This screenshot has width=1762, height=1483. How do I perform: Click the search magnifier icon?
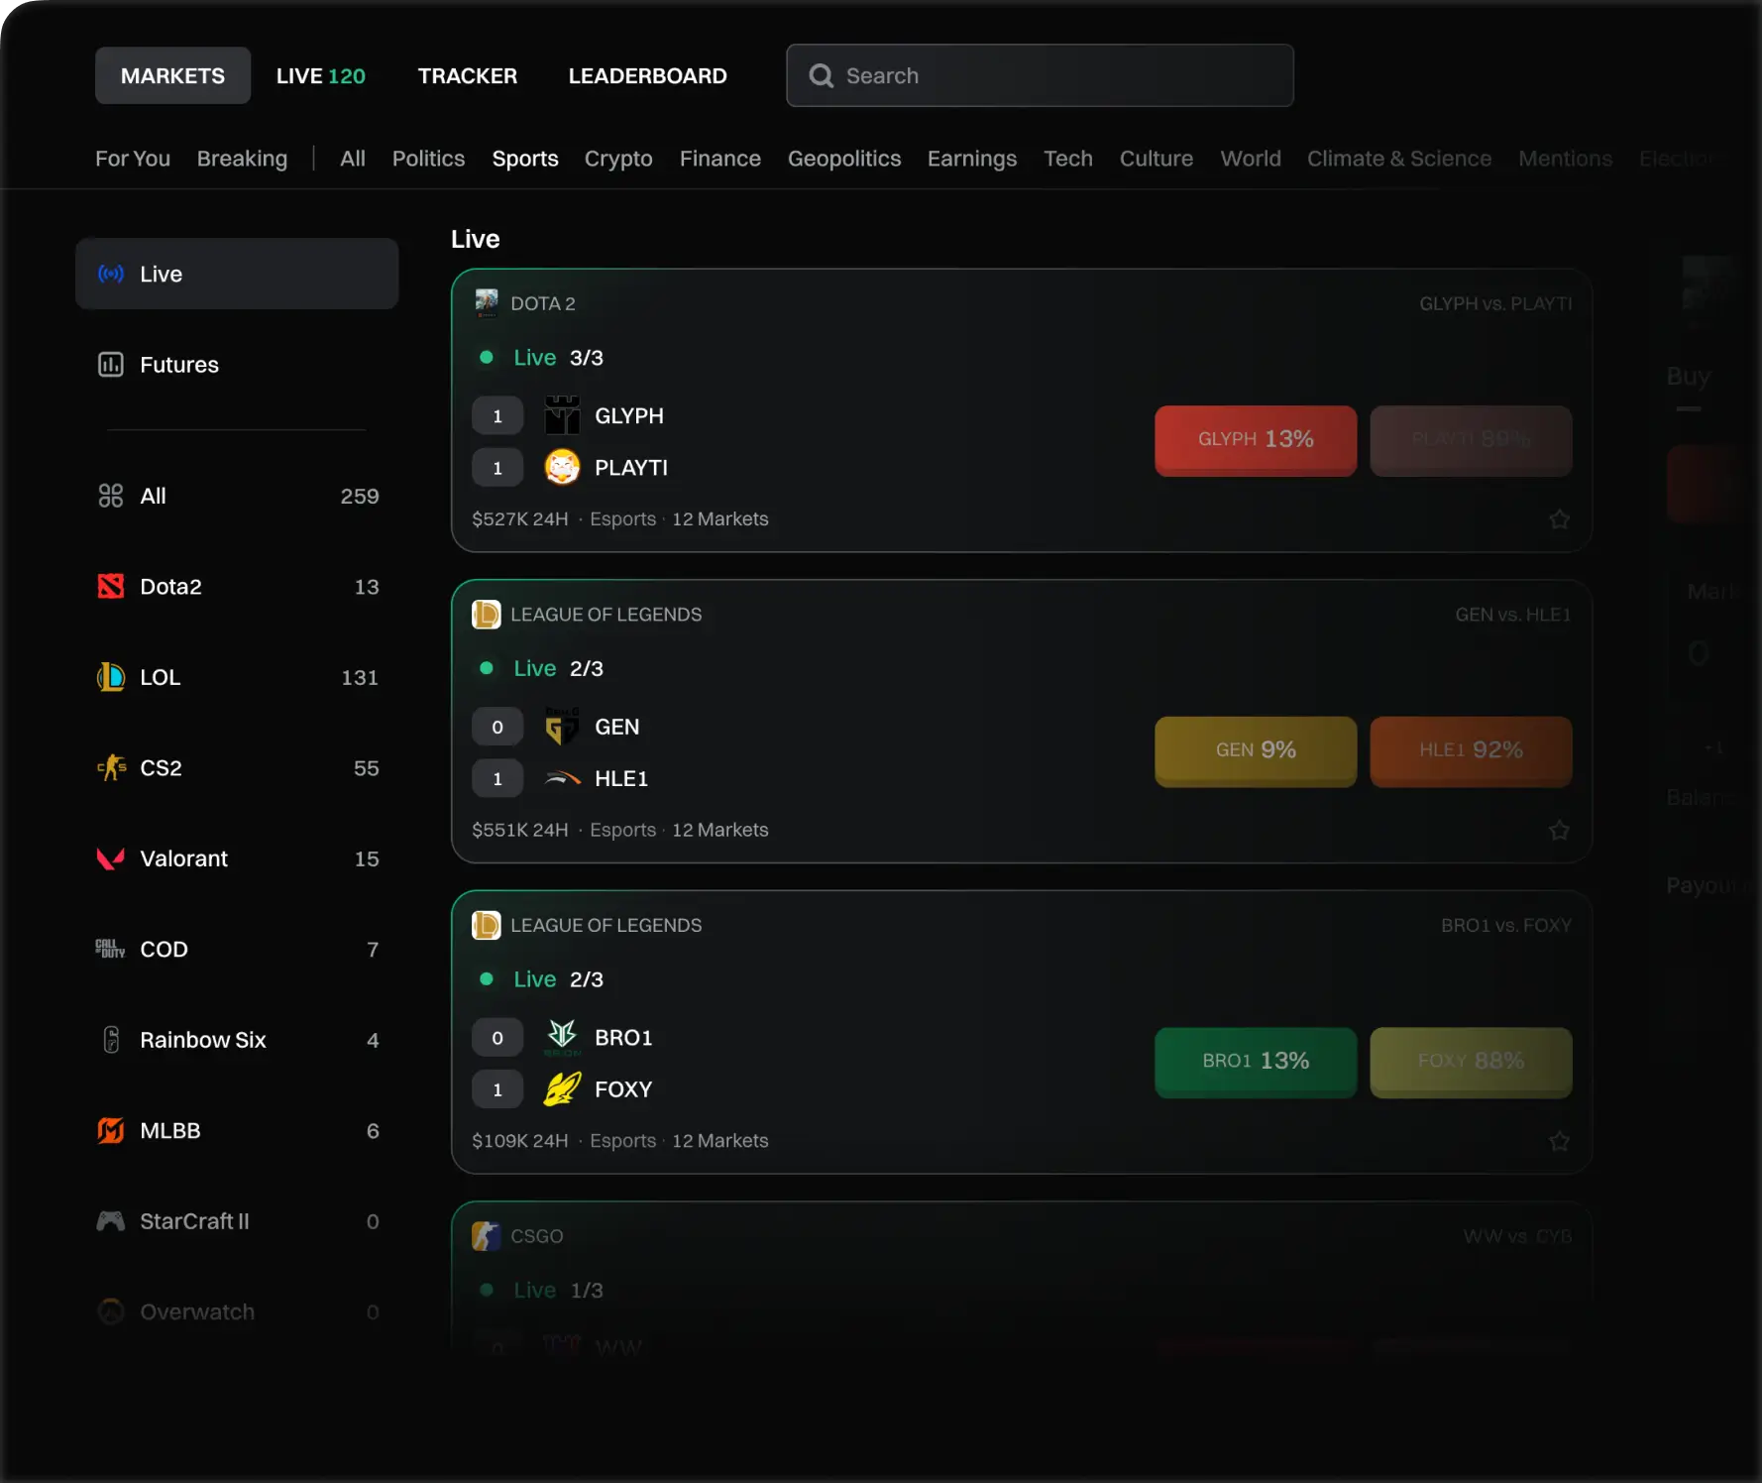pos(821,75)
